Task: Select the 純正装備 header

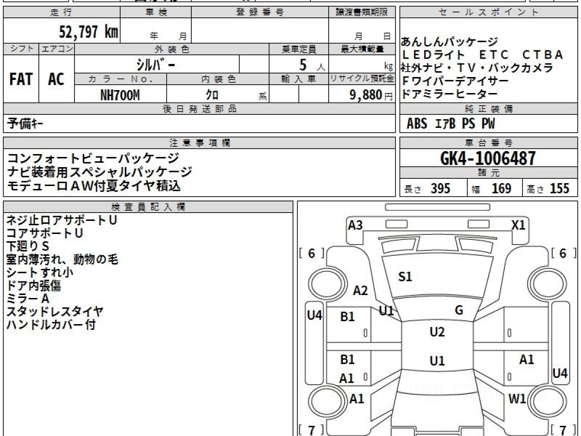Action: tap(489, 109)
